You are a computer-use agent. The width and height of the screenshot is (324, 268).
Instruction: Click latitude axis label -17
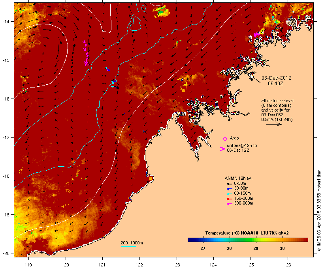coord(6,137)
